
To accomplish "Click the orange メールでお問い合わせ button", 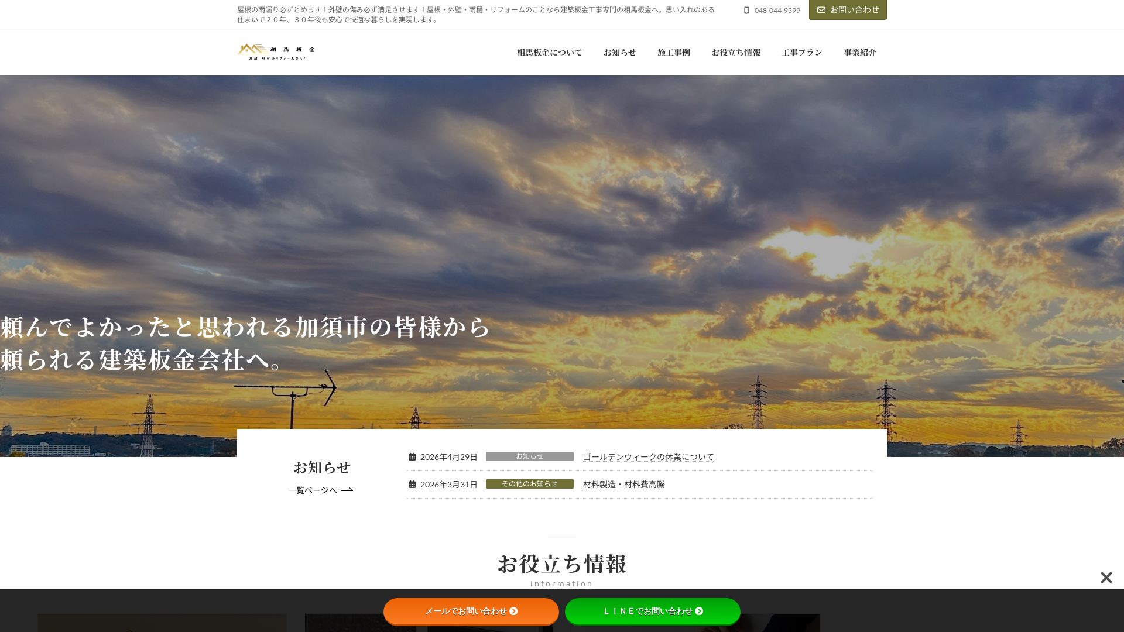I will pos(471,611).
